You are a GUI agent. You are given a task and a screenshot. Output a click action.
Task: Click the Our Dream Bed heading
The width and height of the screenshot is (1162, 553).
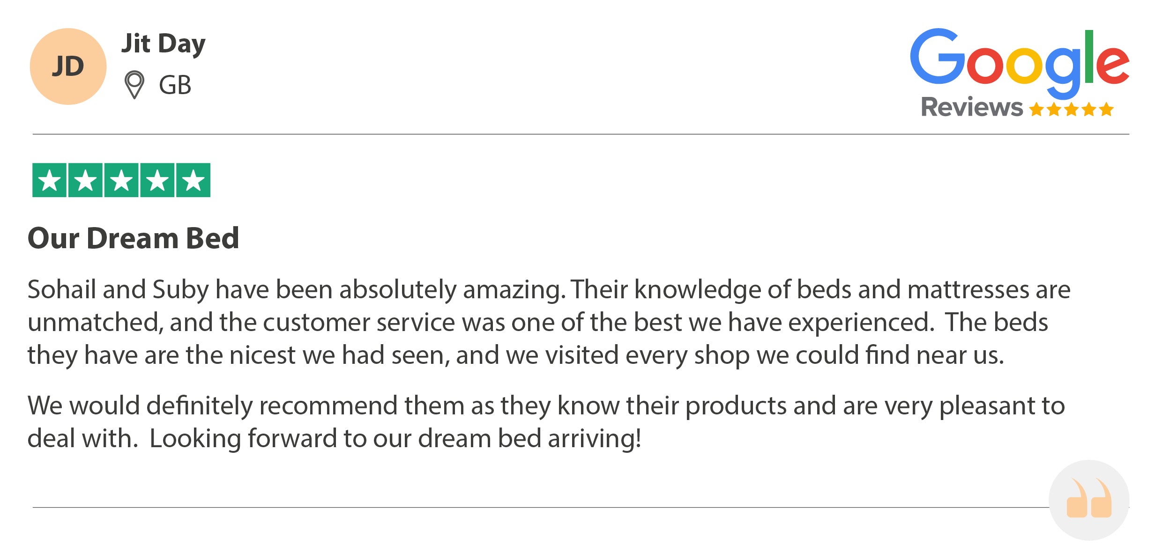point(134,238)
